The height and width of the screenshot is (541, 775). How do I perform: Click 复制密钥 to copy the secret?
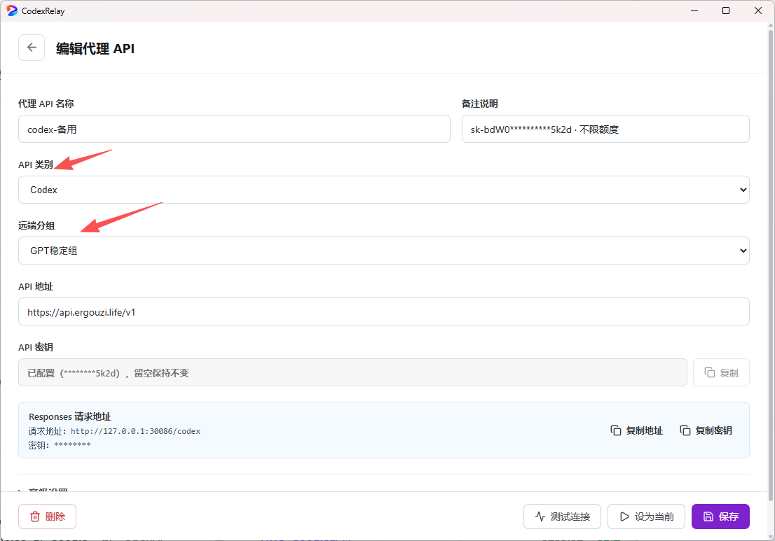click(x=706, y=430)
